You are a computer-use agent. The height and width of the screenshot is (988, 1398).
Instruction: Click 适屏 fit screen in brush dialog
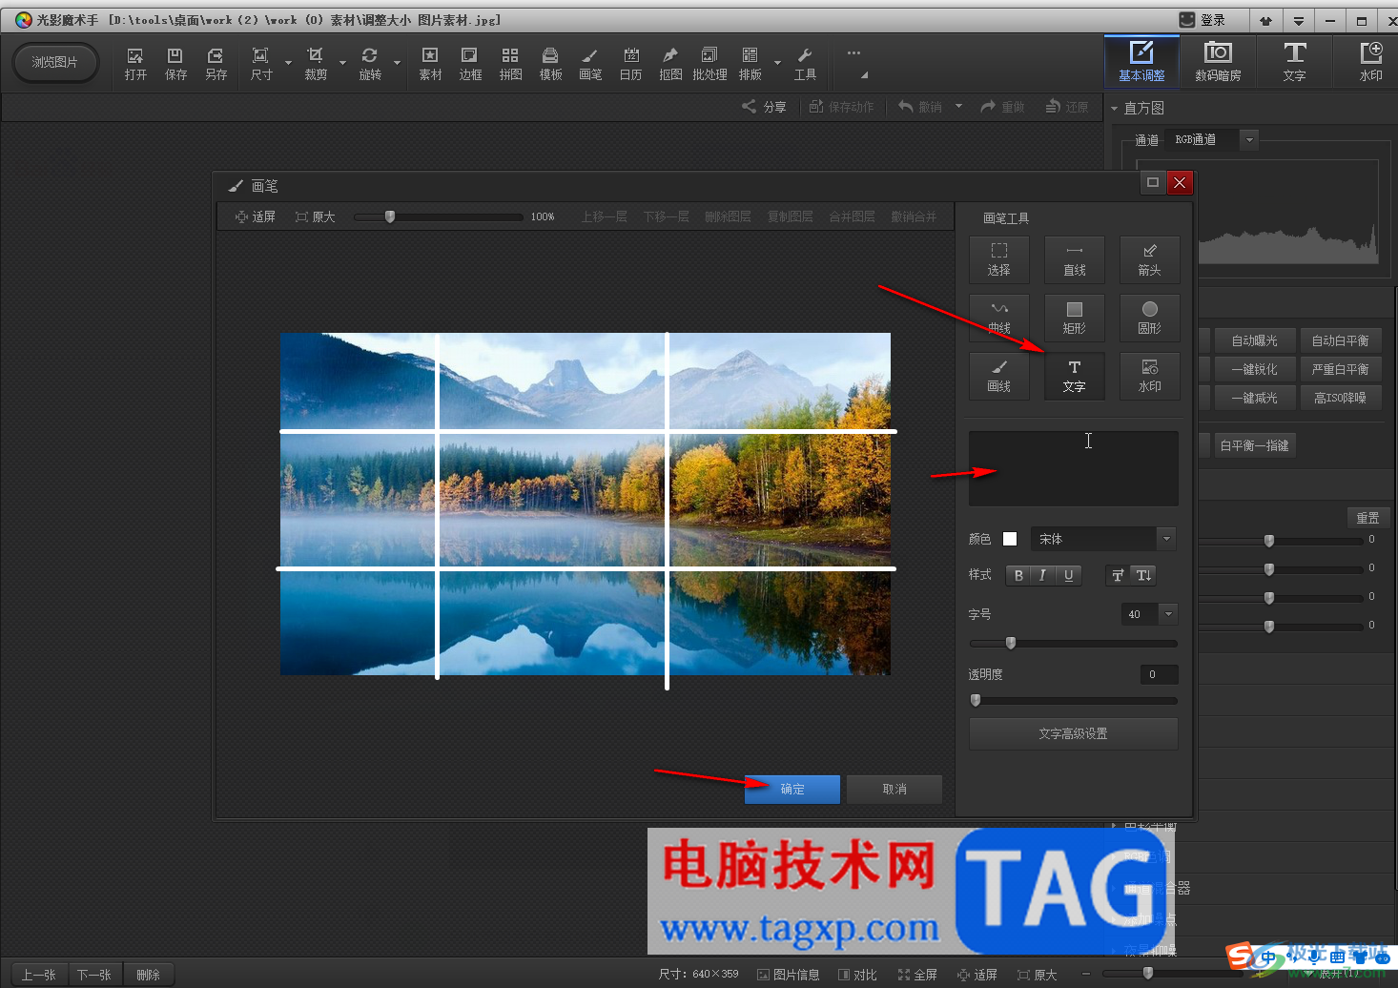click(255, 216)
